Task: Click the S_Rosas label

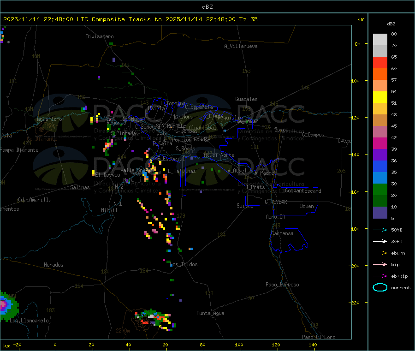Action: click(x=185, y=149)
